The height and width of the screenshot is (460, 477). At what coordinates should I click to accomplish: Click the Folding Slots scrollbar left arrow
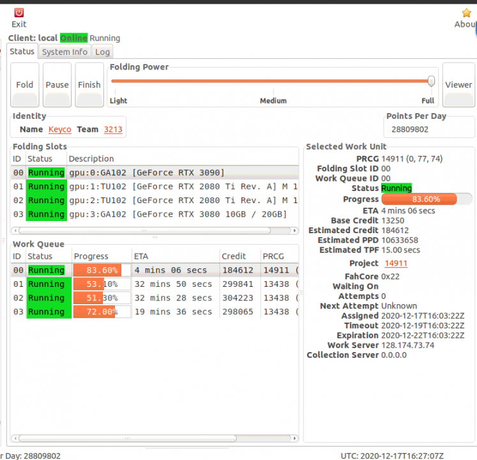point(15,231)
